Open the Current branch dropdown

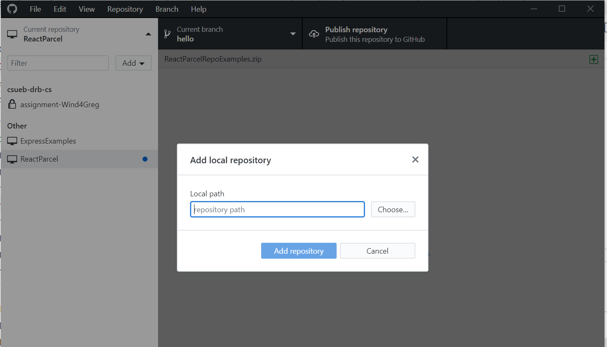point(293,33)
